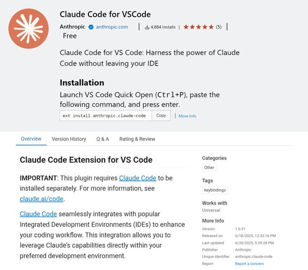308x270 pixels.
Task: Click the Claude Code orange starburst logo
Action: (29, 28)
